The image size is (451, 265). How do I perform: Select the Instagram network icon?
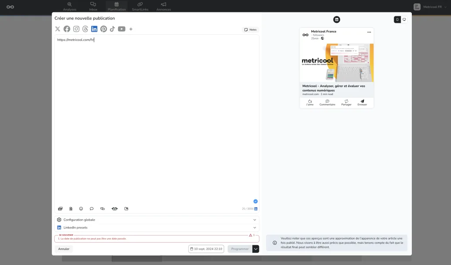pyautogui.click(x=76, y=29)
